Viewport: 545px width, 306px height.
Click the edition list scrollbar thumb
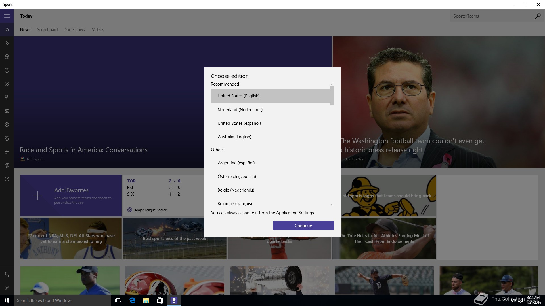coord(332,96)
